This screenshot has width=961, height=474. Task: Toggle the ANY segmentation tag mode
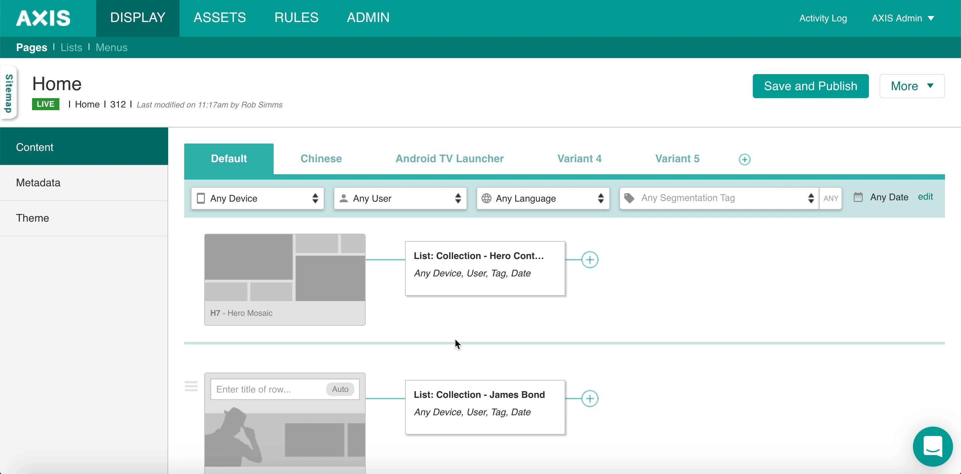pos(831,198)
